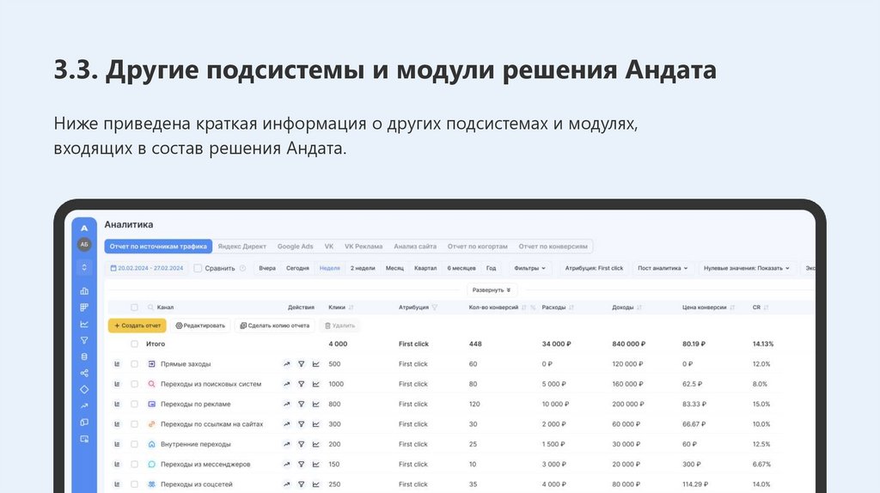Click trend arrow action for Внутренние переходы

pos(287,444)
